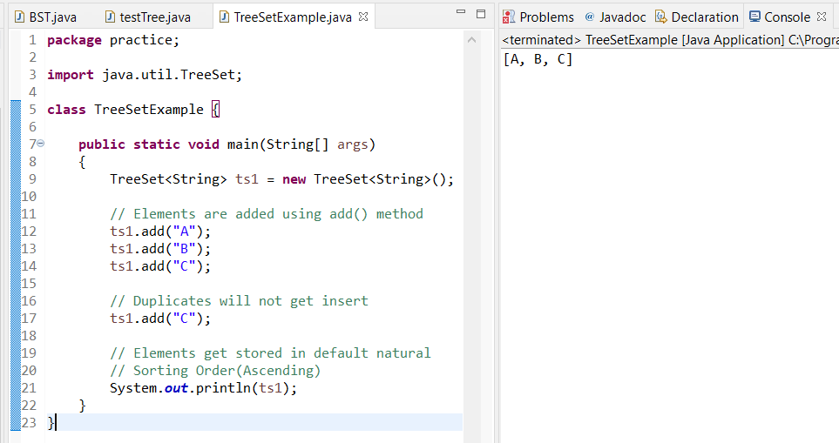The width and height of the screenshot is (839, 443).
Task: Click the System.out.println(ts1) statement
Action: [203, 388]
